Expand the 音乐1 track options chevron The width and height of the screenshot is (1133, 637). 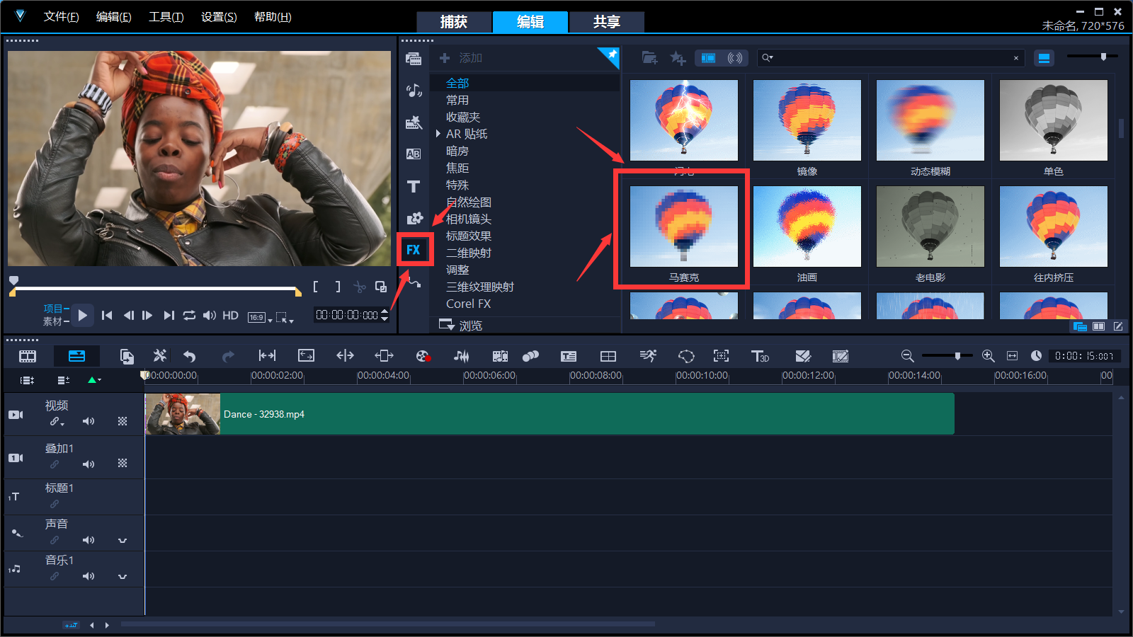(123, 577)
